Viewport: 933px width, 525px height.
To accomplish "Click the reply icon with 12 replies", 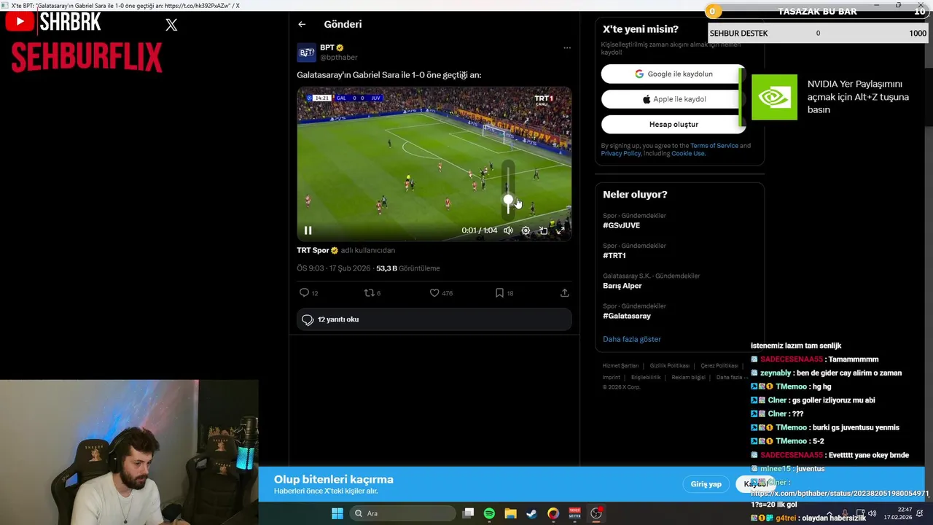I will (304, 292).
